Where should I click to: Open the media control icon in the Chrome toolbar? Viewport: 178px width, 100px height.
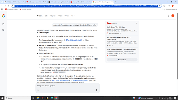169,6
